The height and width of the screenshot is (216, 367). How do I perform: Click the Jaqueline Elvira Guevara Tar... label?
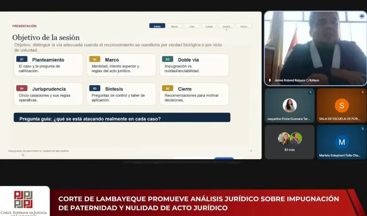click(x=288, y=119)
